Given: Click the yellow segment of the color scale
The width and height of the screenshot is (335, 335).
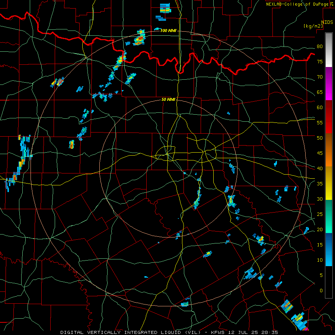Looking at the screenshot, I should pyautogui.click(x=329, y=183).
